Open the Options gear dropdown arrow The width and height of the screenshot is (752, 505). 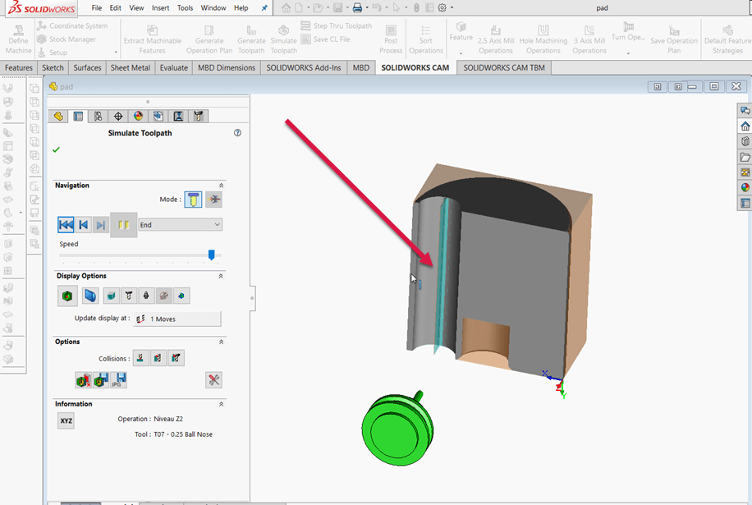(x=452, y=7)
